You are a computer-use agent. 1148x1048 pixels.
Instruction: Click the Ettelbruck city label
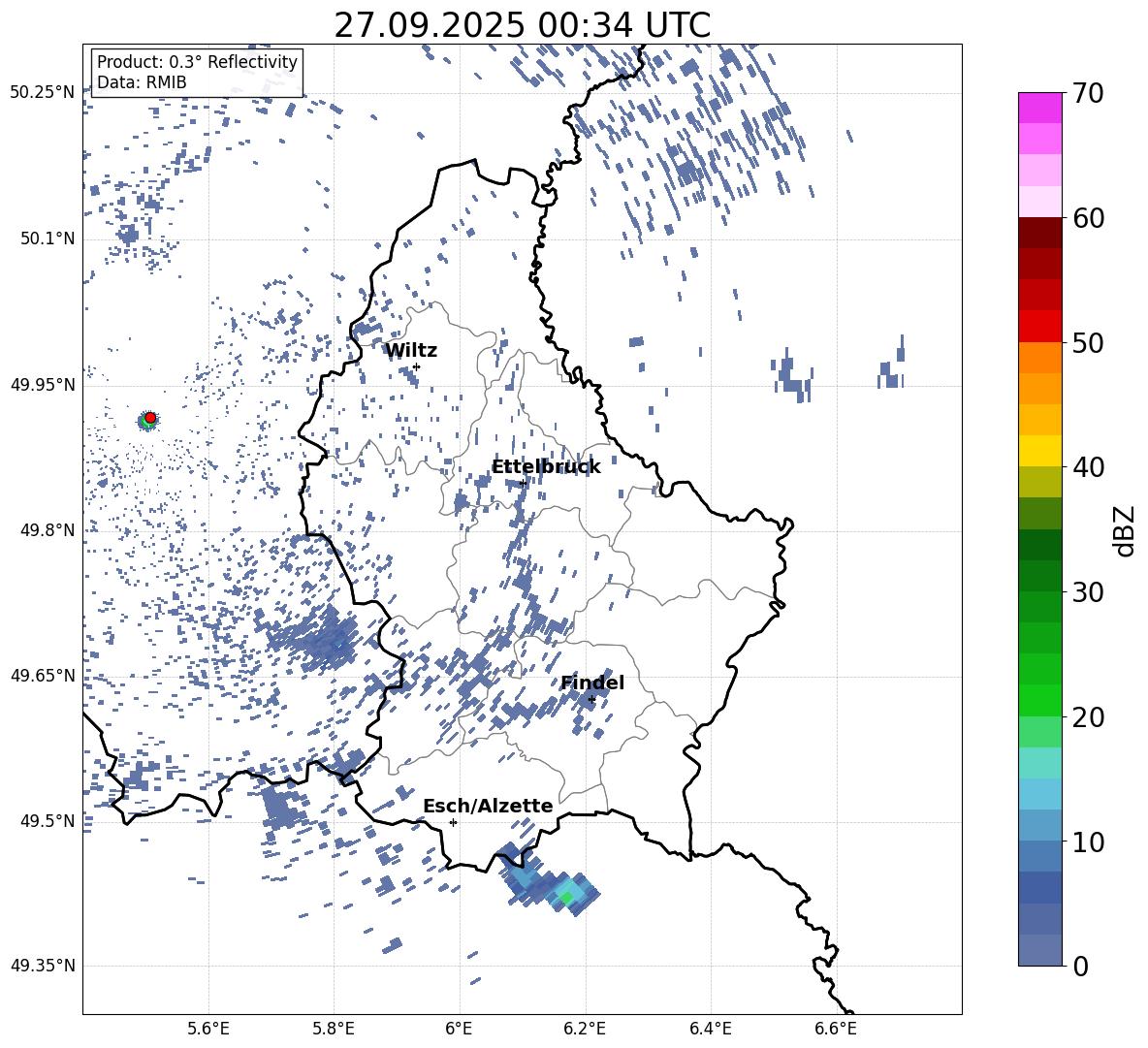tap(546, 467)
